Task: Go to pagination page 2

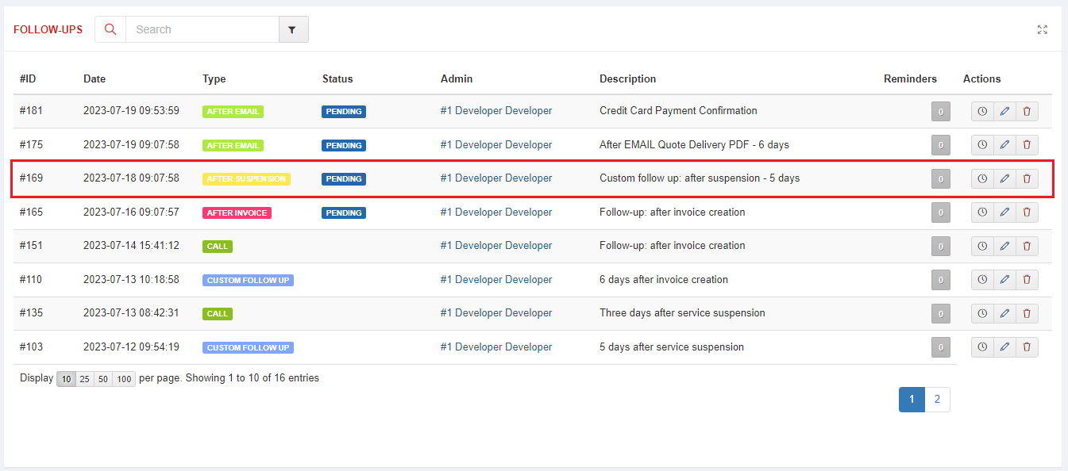Action: coord(937,400)
